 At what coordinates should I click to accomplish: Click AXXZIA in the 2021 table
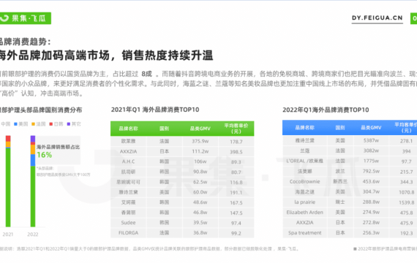click(x=128, y=151)
